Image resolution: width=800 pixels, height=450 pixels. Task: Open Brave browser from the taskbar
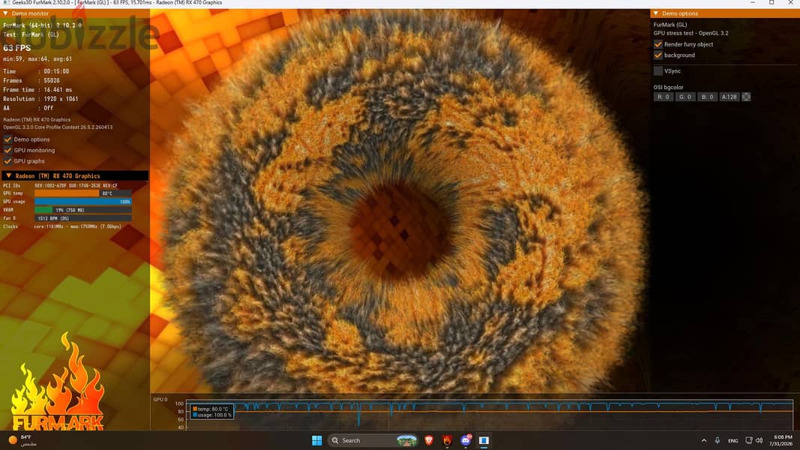[x=429, y=440]
